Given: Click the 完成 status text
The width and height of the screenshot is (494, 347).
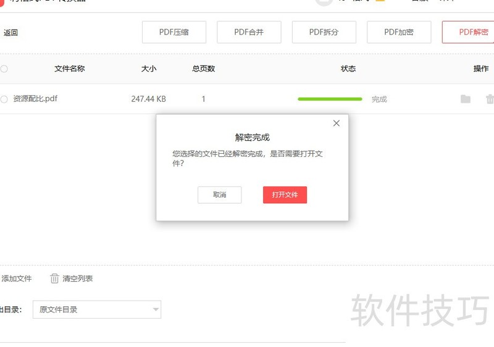Looking at the screenshot, I should tap(379, 99).
